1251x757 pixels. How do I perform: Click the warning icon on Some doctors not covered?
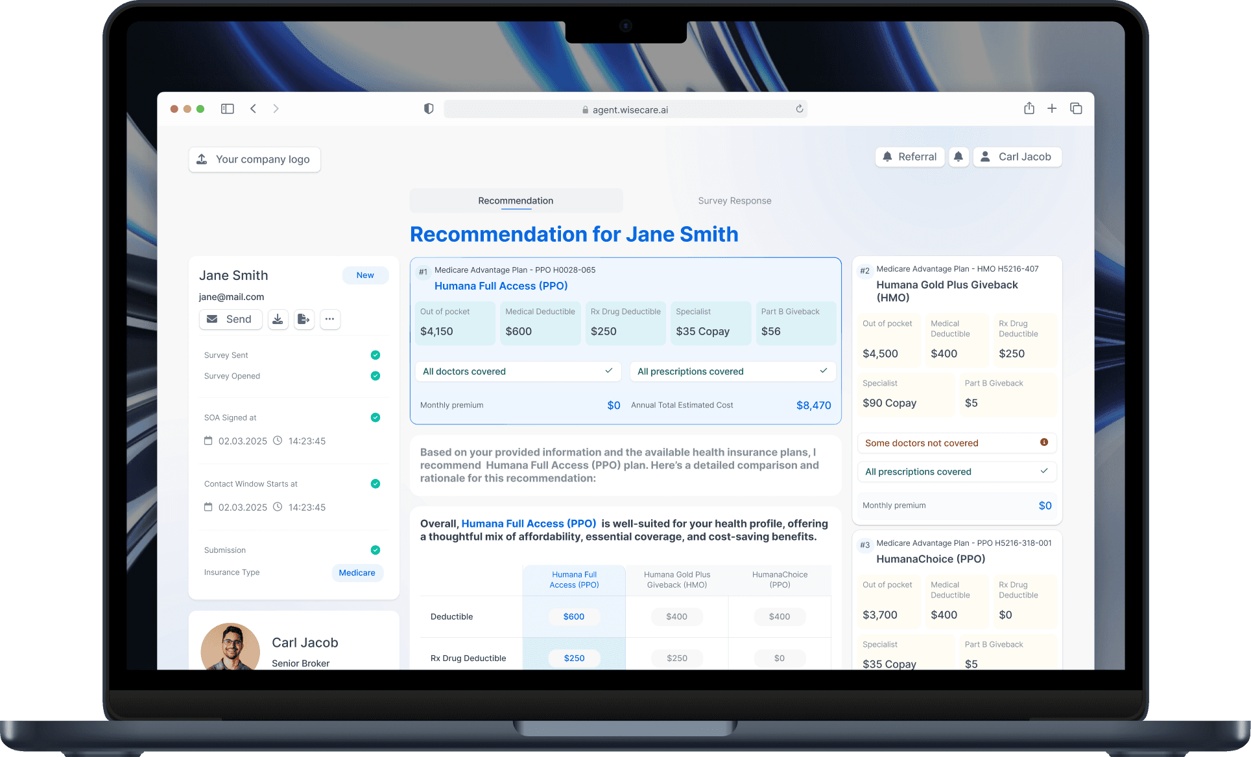coord(1044,443)
